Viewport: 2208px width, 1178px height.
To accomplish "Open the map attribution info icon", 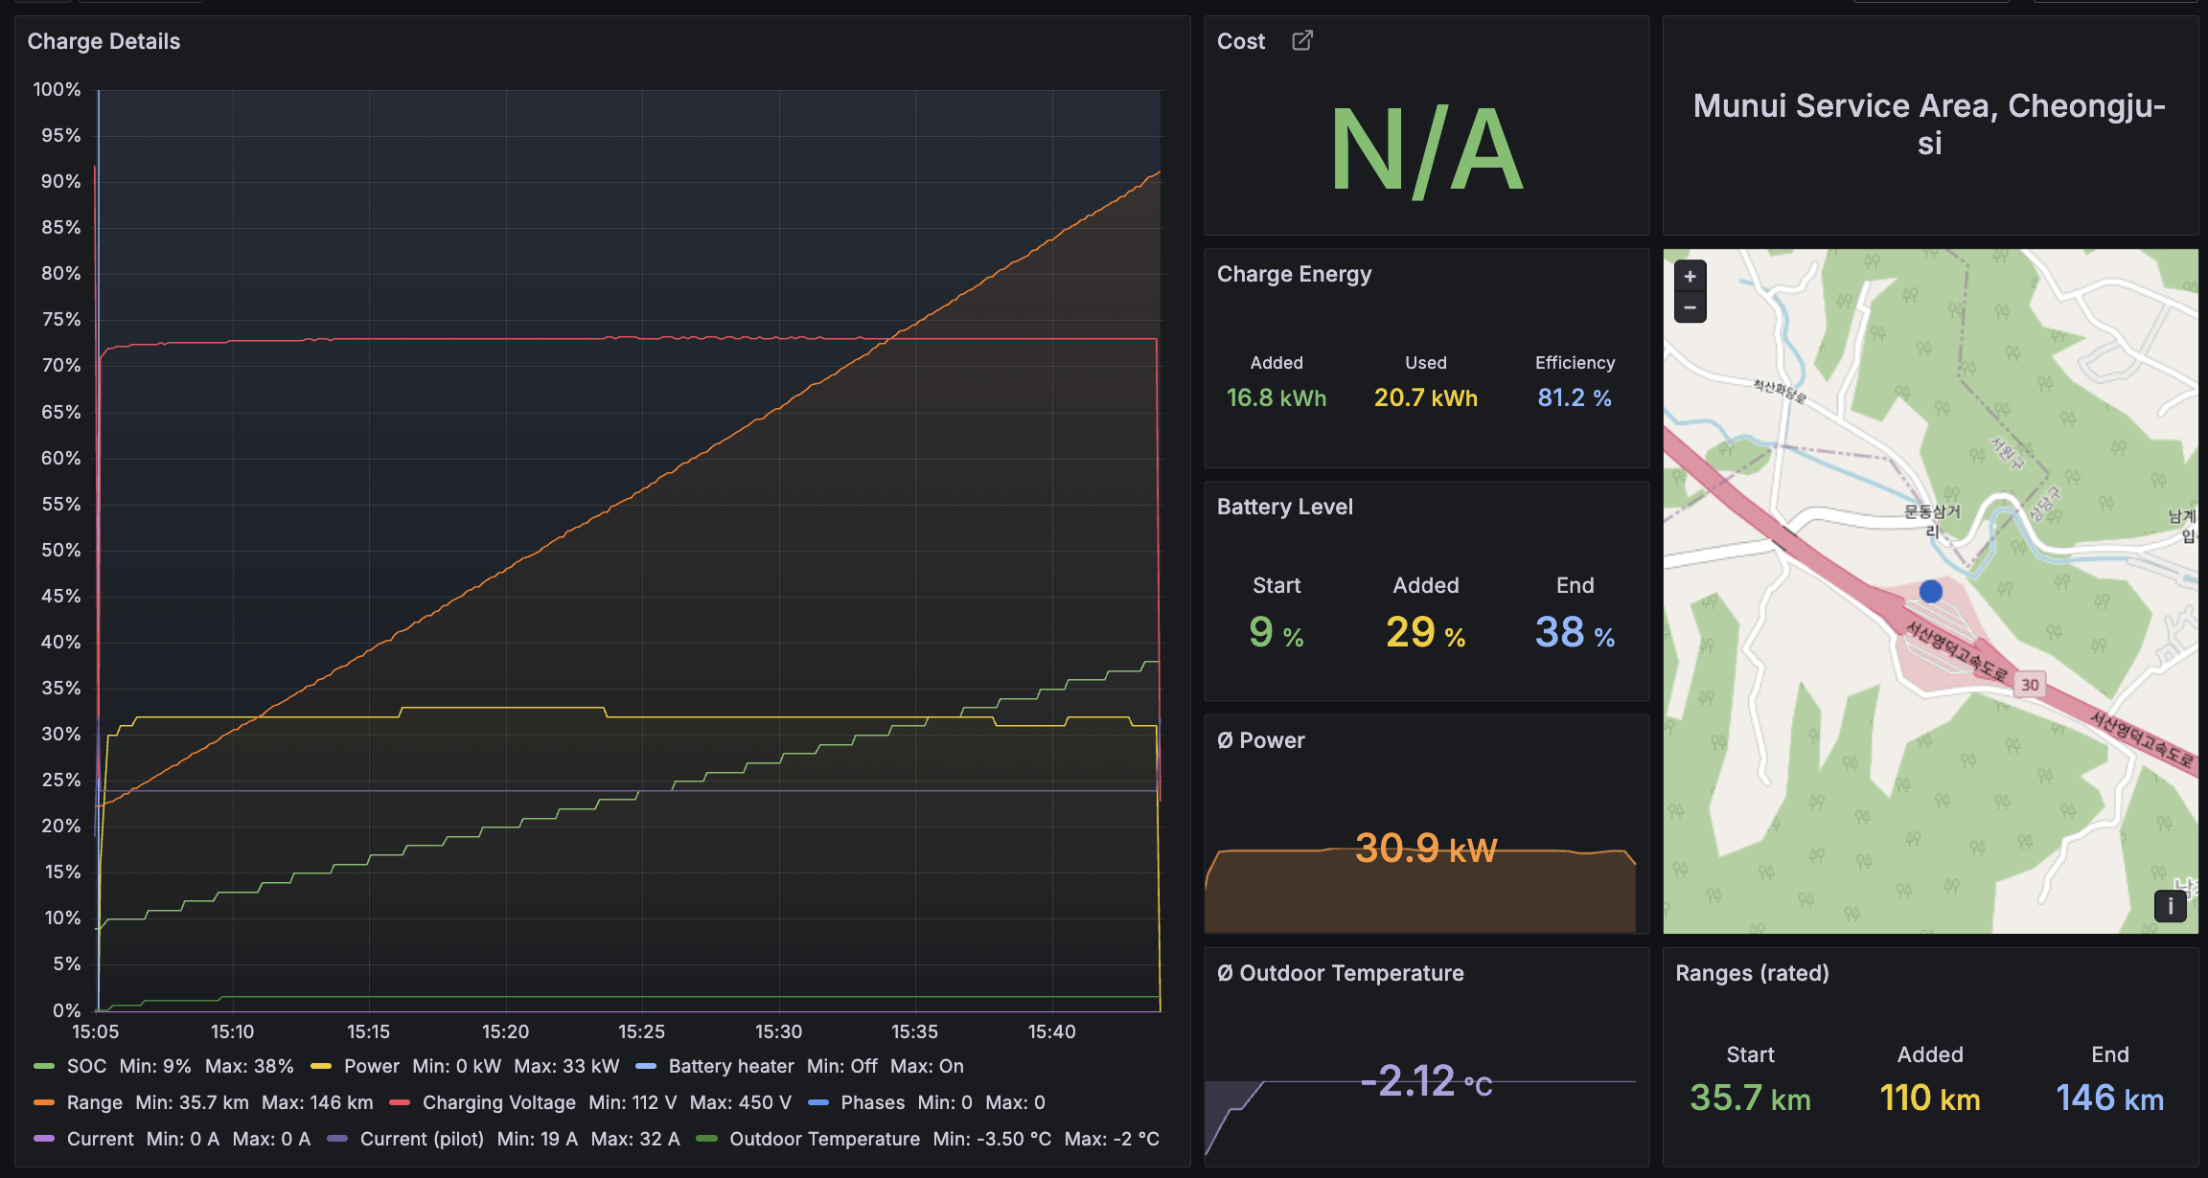I will pyautogui.click(x=2171, y=905).
